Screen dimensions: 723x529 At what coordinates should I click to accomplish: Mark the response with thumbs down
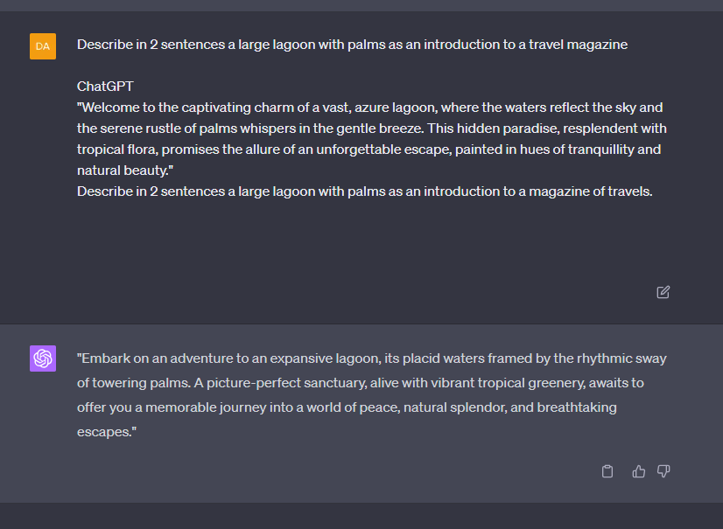[x=663, y=471]
